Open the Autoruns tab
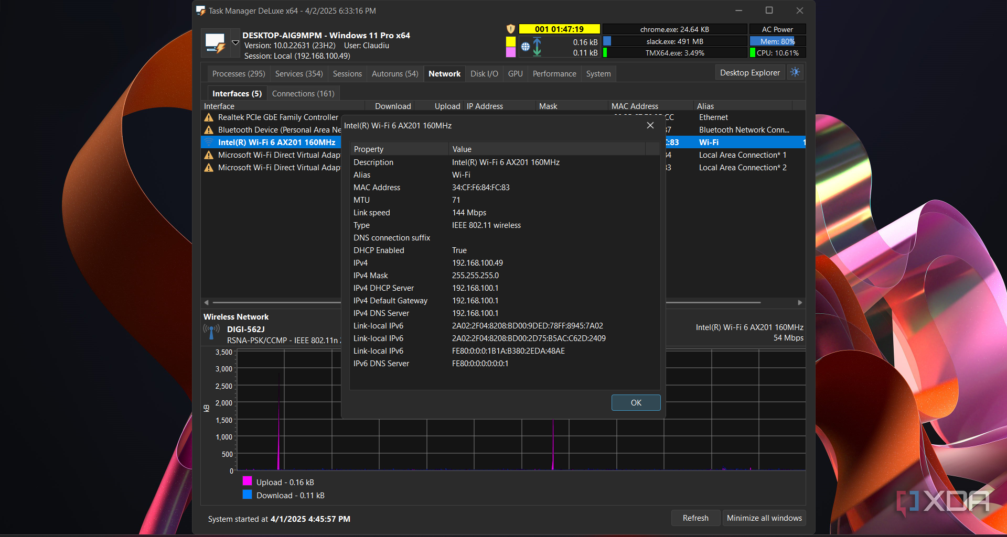The image size is (1007, 537). [x=394, y=73]
